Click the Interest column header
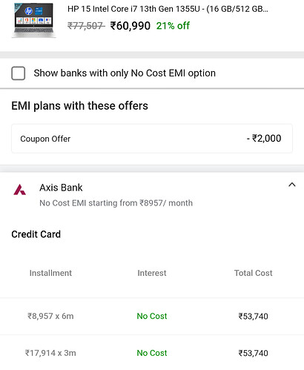Viewport: 304px width, 370px height. point(152,273)
